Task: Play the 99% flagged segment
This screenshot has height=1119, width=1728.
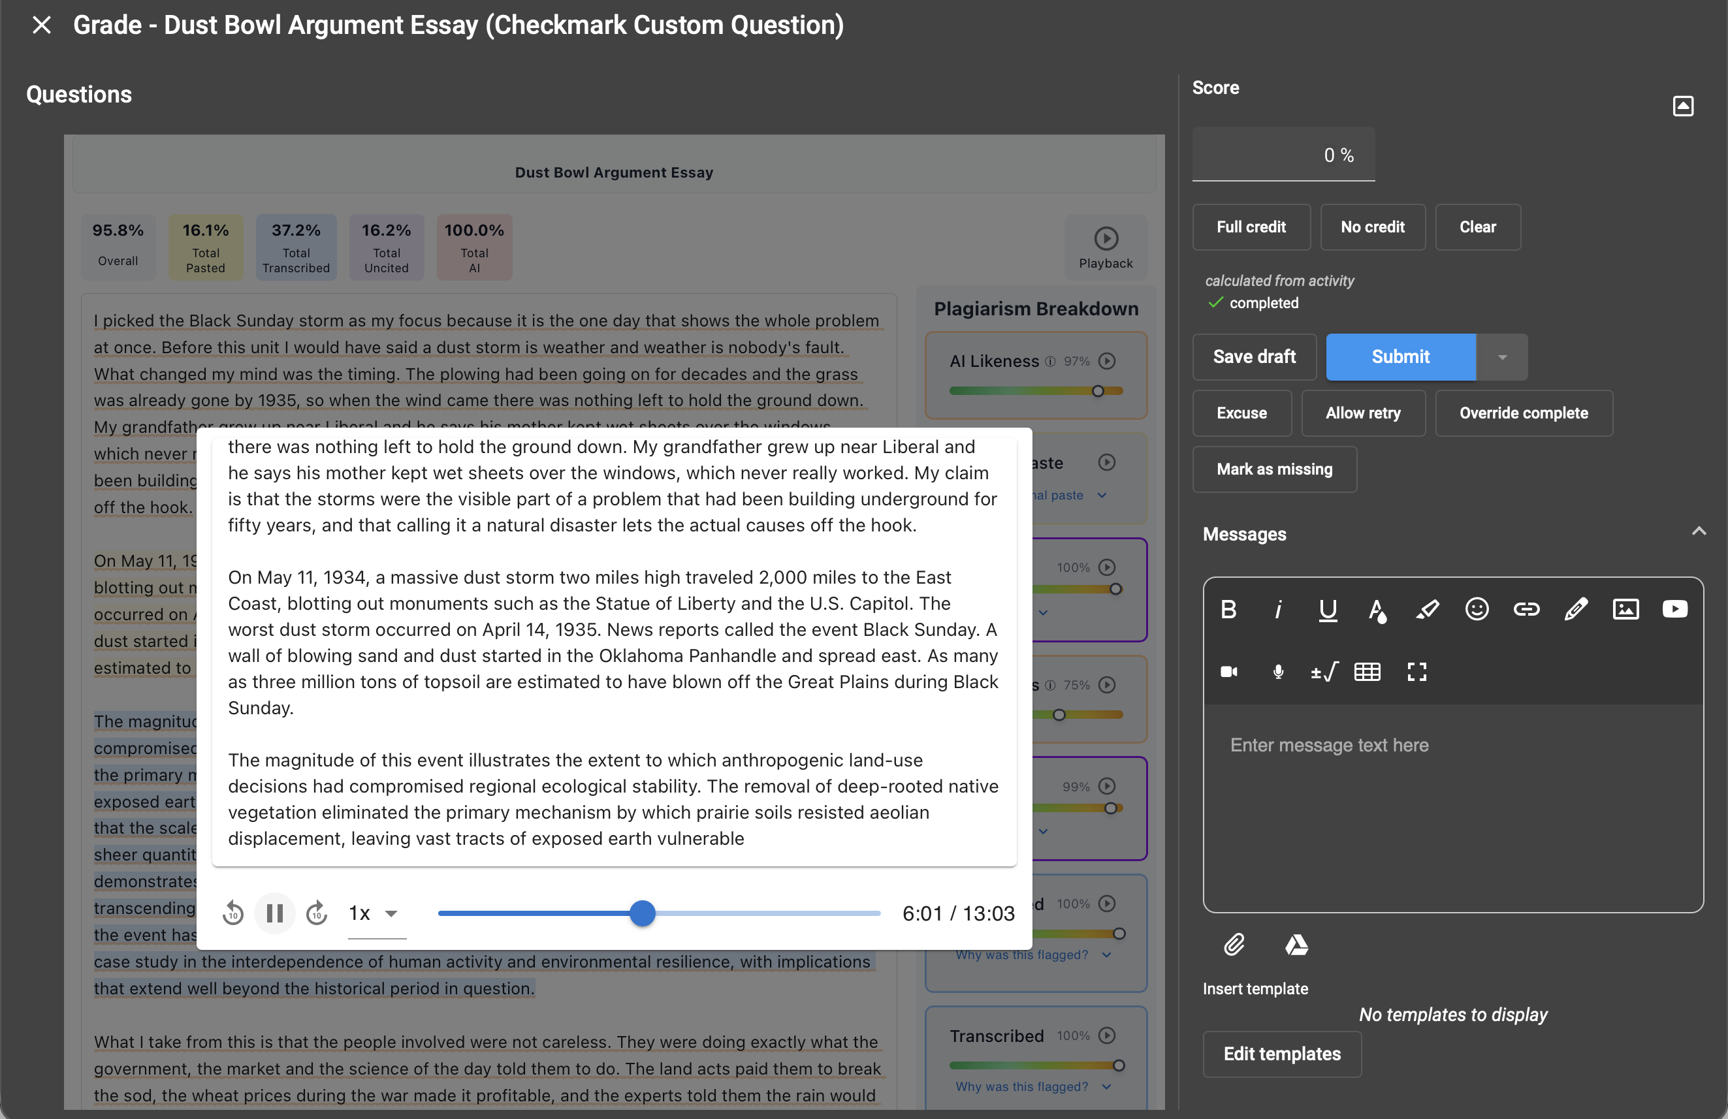Action: 1106,786
